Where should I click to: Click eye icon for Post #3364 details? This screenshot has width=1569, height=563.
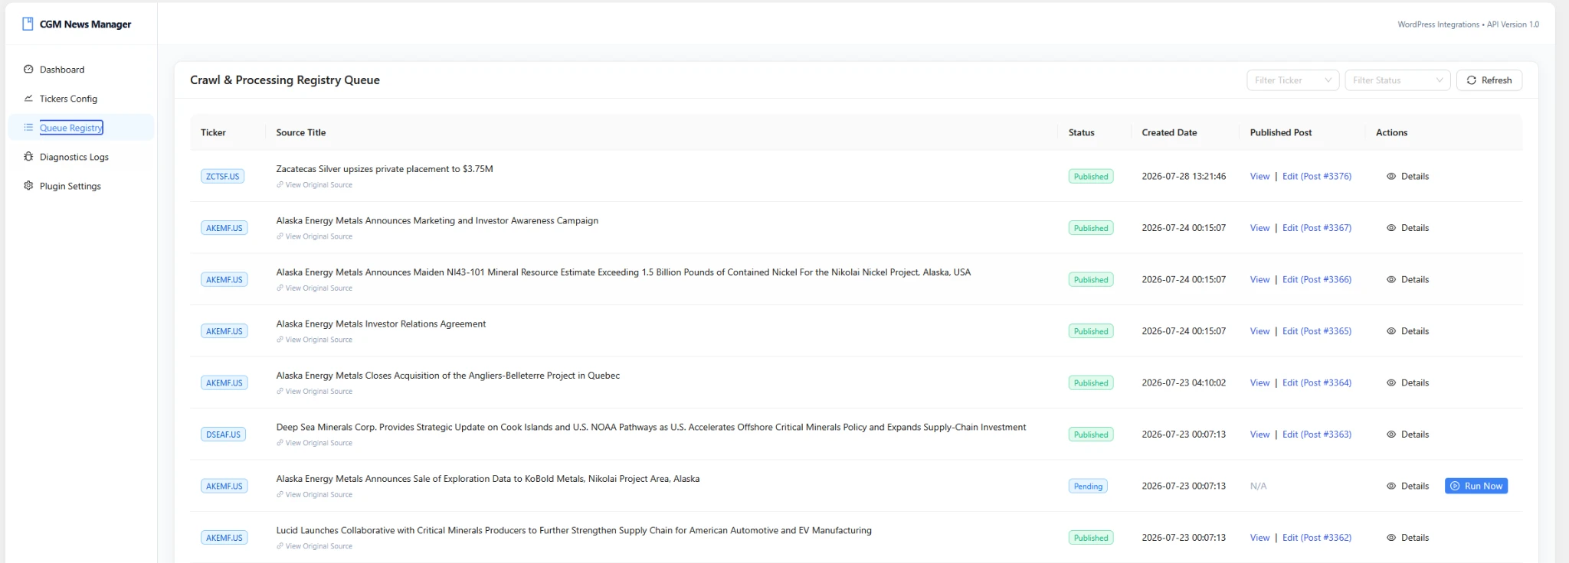point(1391,382)
